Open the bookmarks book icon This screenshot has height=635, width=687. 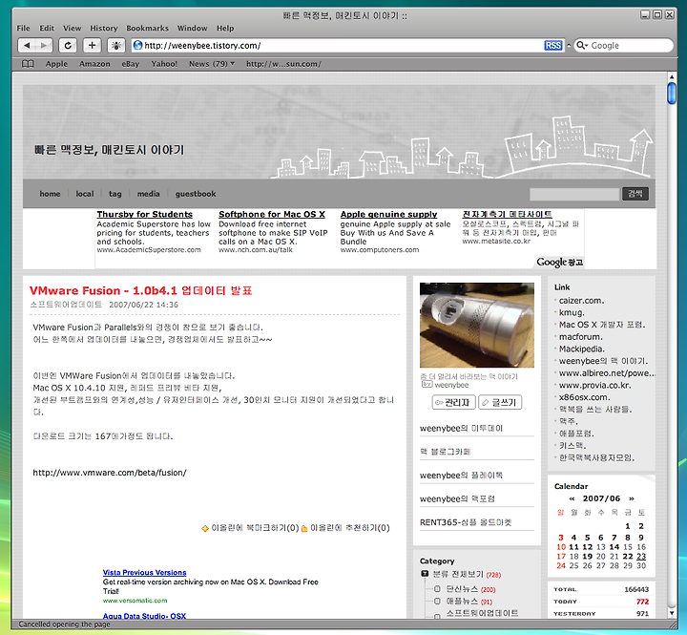pyautogui.click(x=28, y=64)
